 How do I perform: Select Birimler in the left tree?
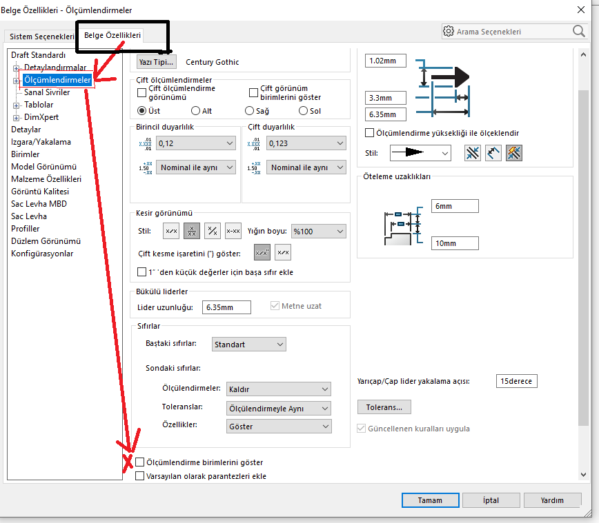tap(26, 154)
